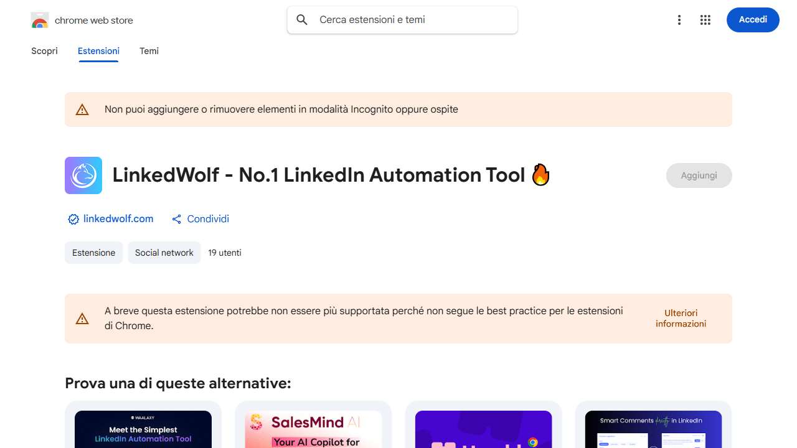Image resolution: width=797 pixels, height=448 pixels.
Task: Open the more options kebab menu
Action: click(x=679, y=19)
